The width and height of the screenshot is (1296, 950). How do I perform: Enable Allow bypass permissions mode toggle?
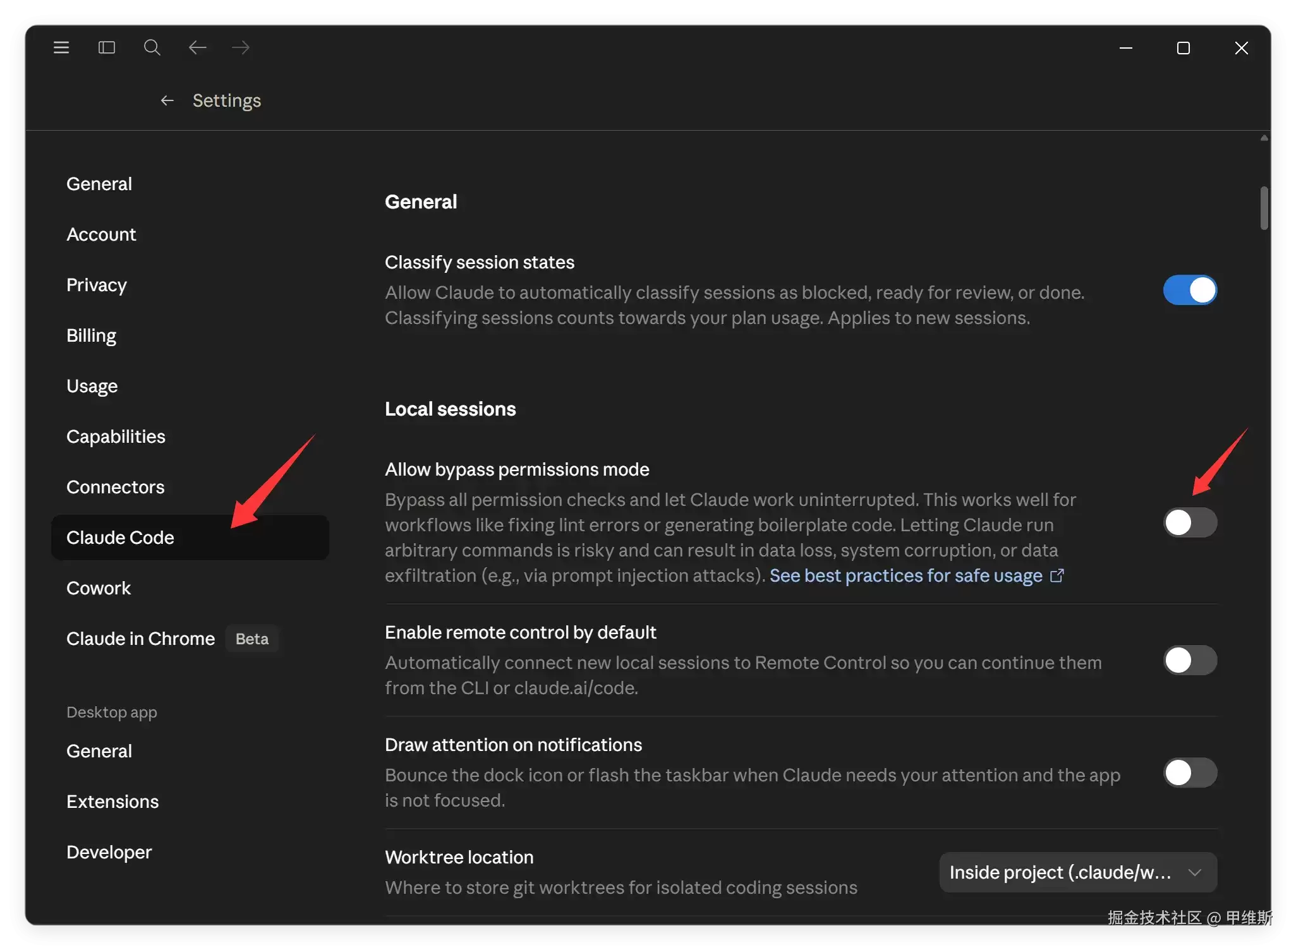point(1190,522)
